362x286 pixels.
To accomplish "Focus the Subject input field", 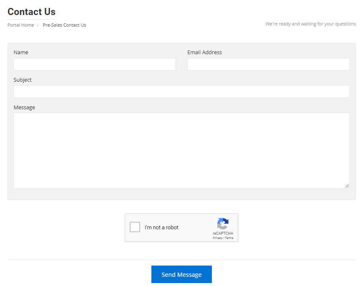I will coord(181,92).
